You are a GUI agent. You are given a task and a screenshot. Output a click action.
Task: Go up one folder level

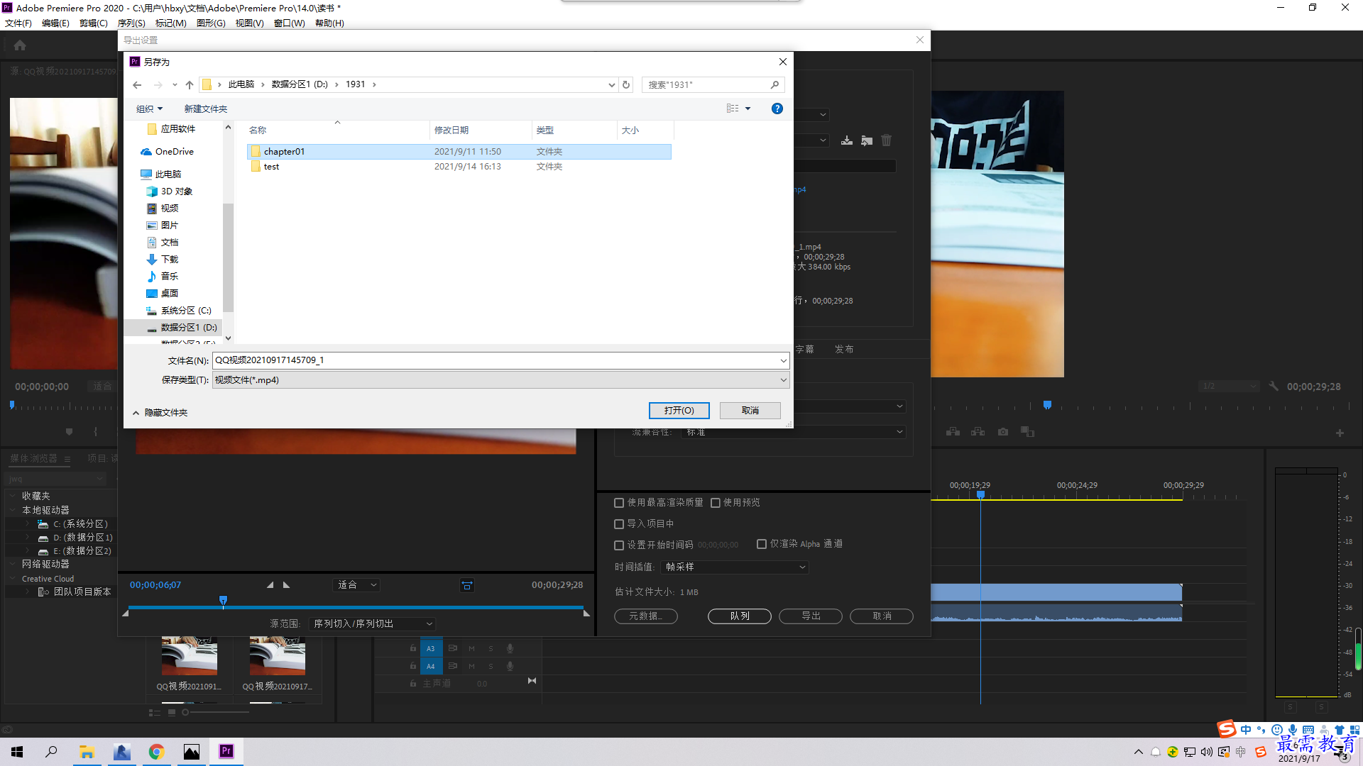click(x=190, y=84)
